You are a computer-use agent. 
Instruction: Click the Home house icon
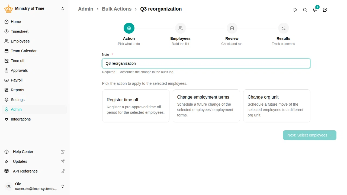coord(7,22)
